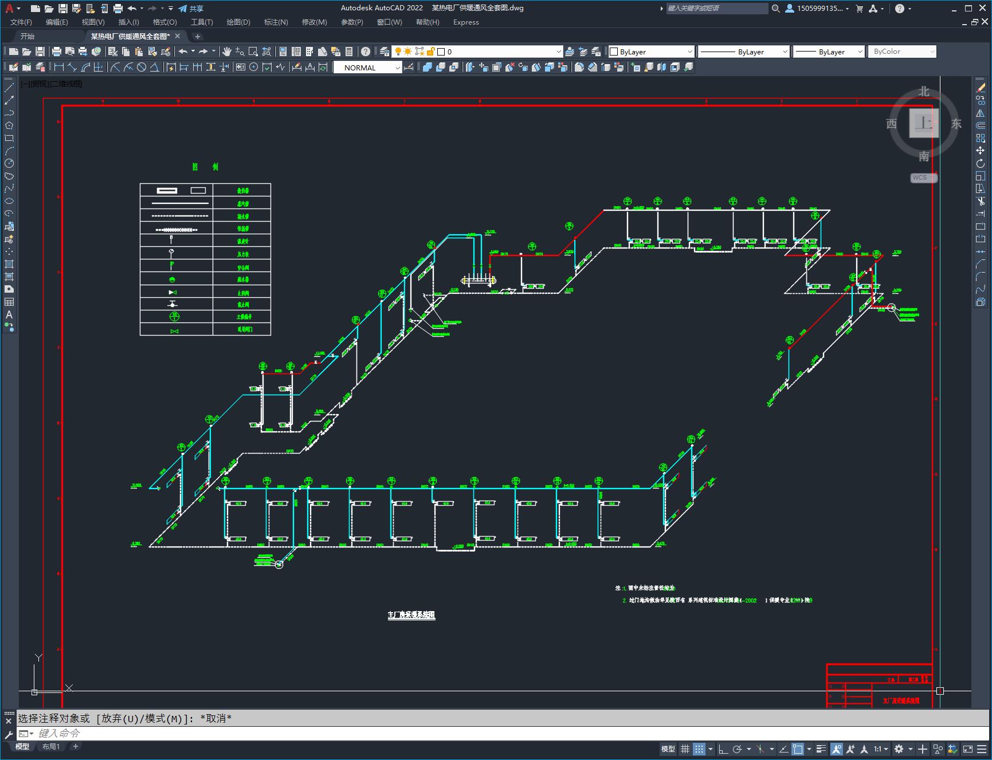Screen dimensions: 992x760
Task: Toggle polar tracking in status bar
Action: (737, 749)
